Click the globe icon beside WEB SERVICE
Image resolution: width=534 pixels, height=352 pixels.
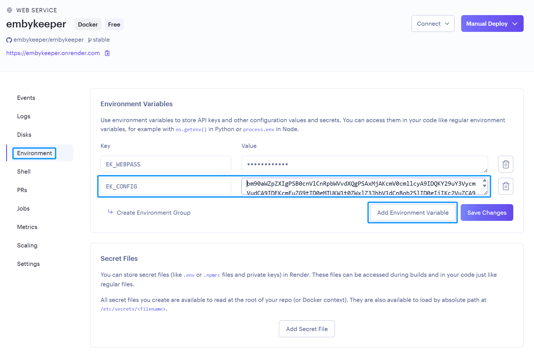(x=10, y=10)
